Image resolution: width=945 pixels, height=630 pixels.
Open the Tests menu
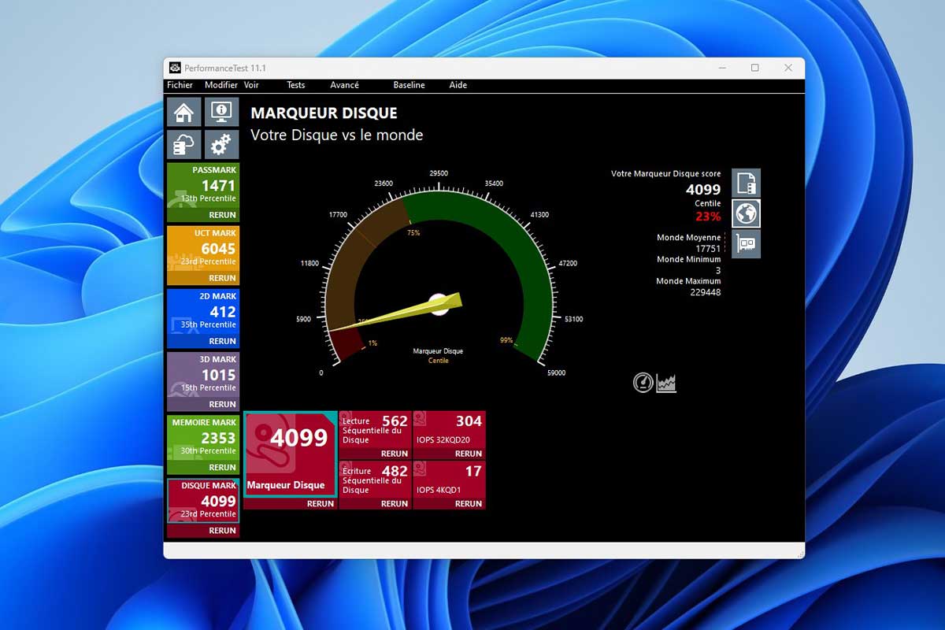click(296, 85)
